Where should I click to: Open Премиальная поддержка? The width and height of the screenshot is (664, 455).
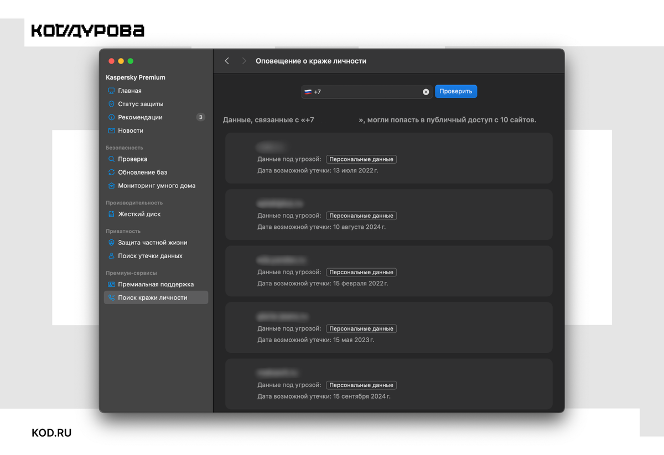click(156, 284)
